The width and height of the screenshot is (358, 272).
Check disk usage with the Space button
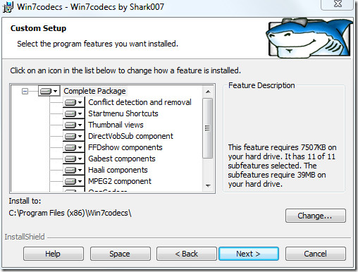(120, 254)
